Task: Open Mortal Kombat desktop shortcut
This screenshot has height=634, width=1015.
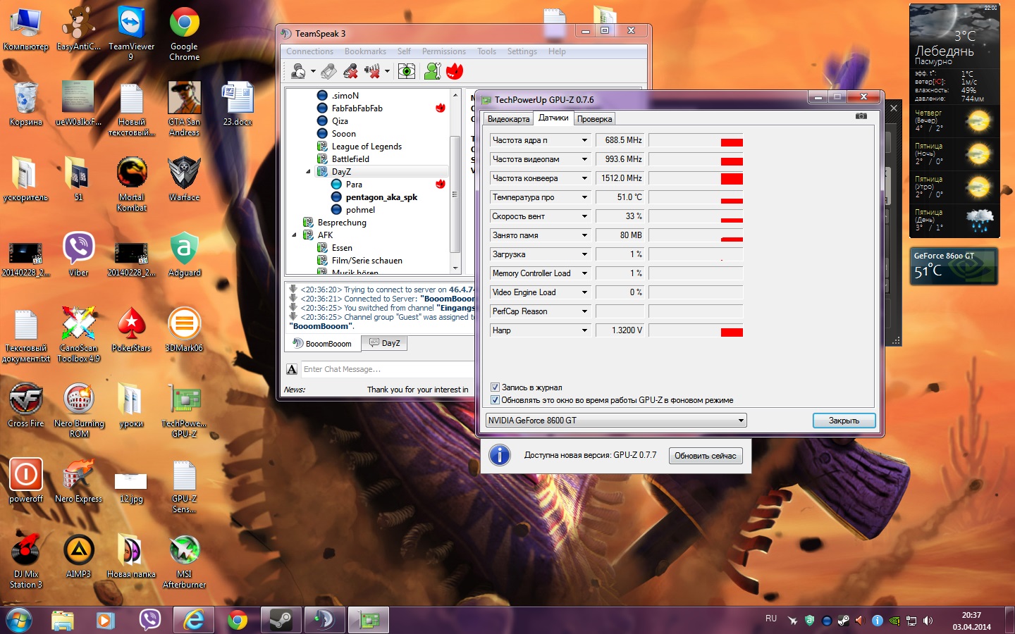Action: click(132, 184)
